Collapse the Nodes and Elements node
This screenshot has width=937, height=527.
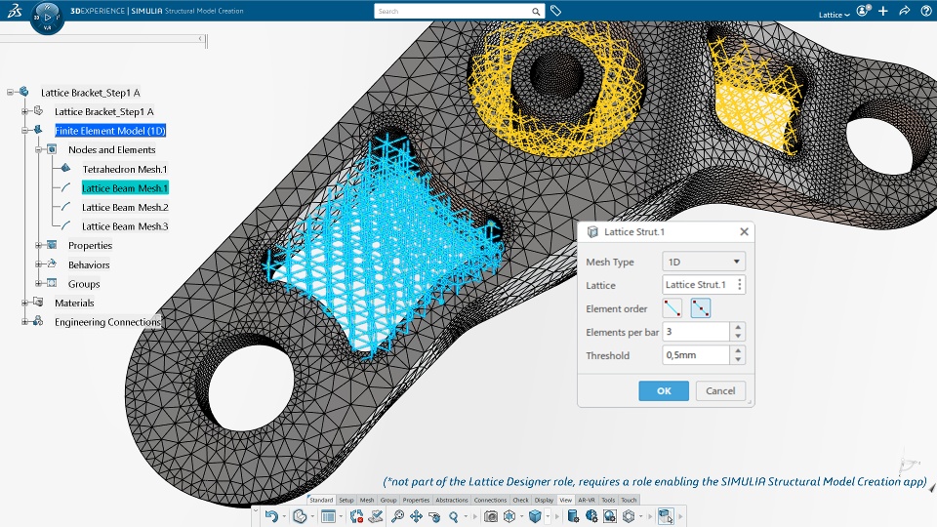[38, 149]
